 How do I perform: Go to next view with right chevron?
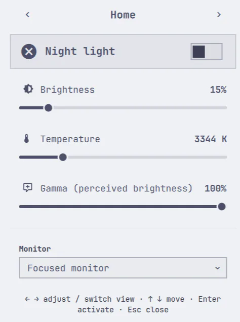click(x=219, y=15)
